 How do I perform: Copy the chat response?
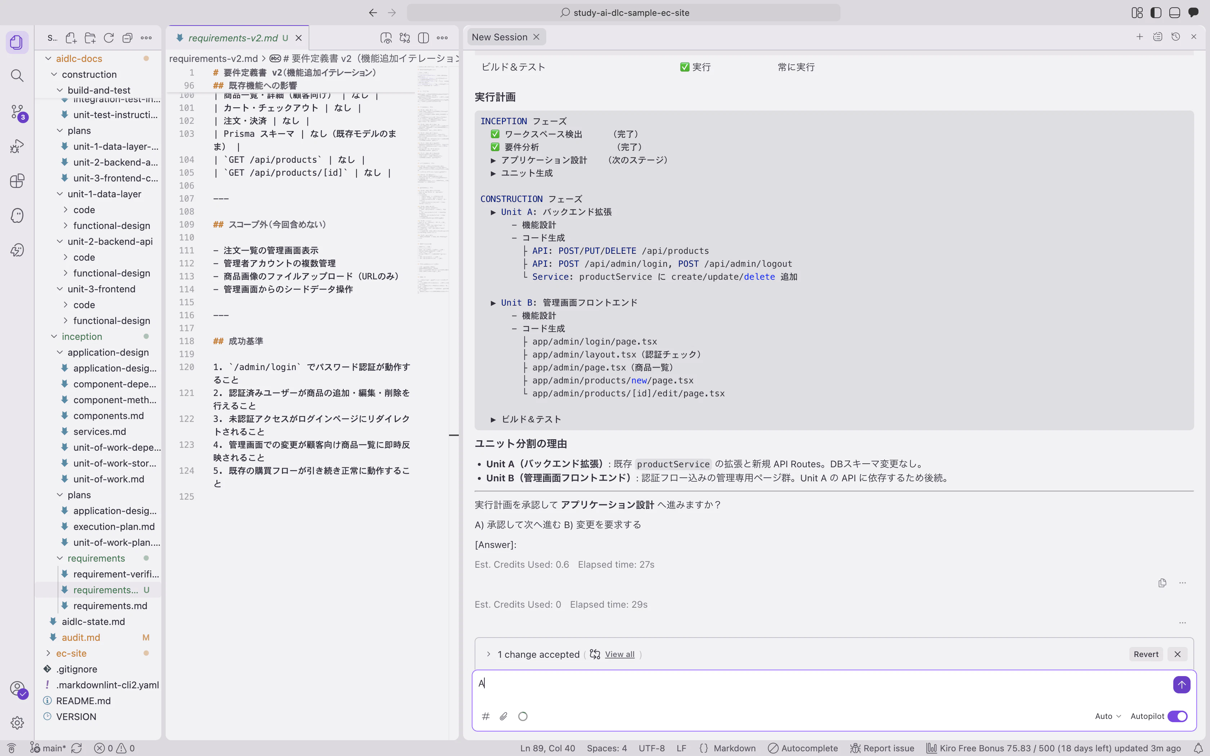1162,582
